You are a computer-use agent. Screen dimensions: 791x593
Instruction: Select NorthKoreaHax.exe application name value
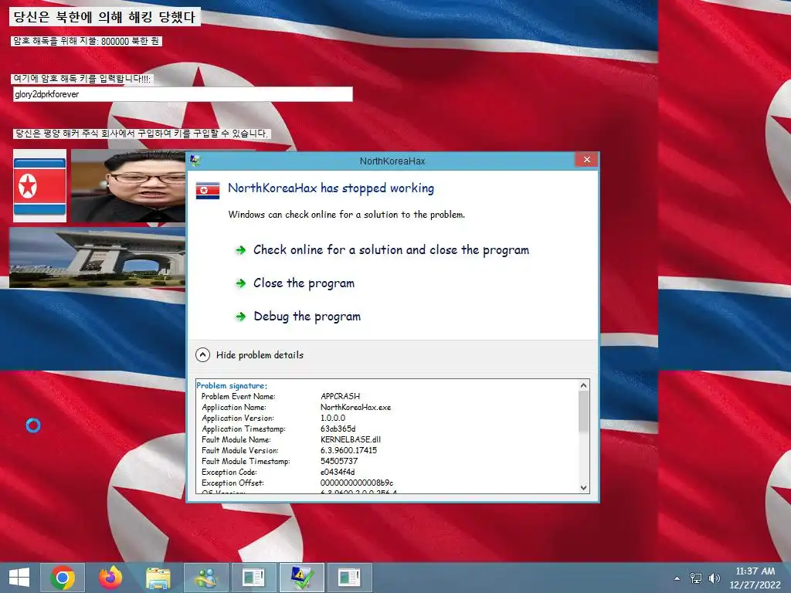coord(355,407)
